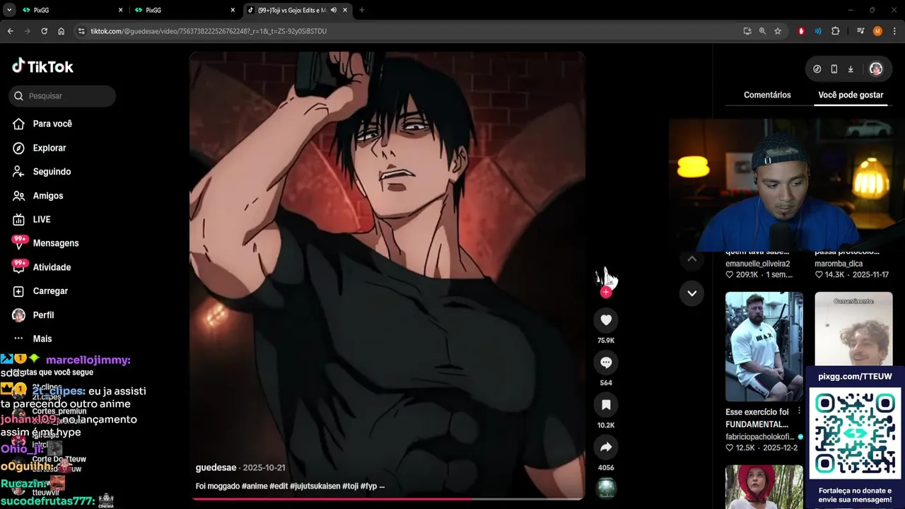
Task: Open Chrome three-dot menu
Action: pyautogui.click(x=894, y=31)
